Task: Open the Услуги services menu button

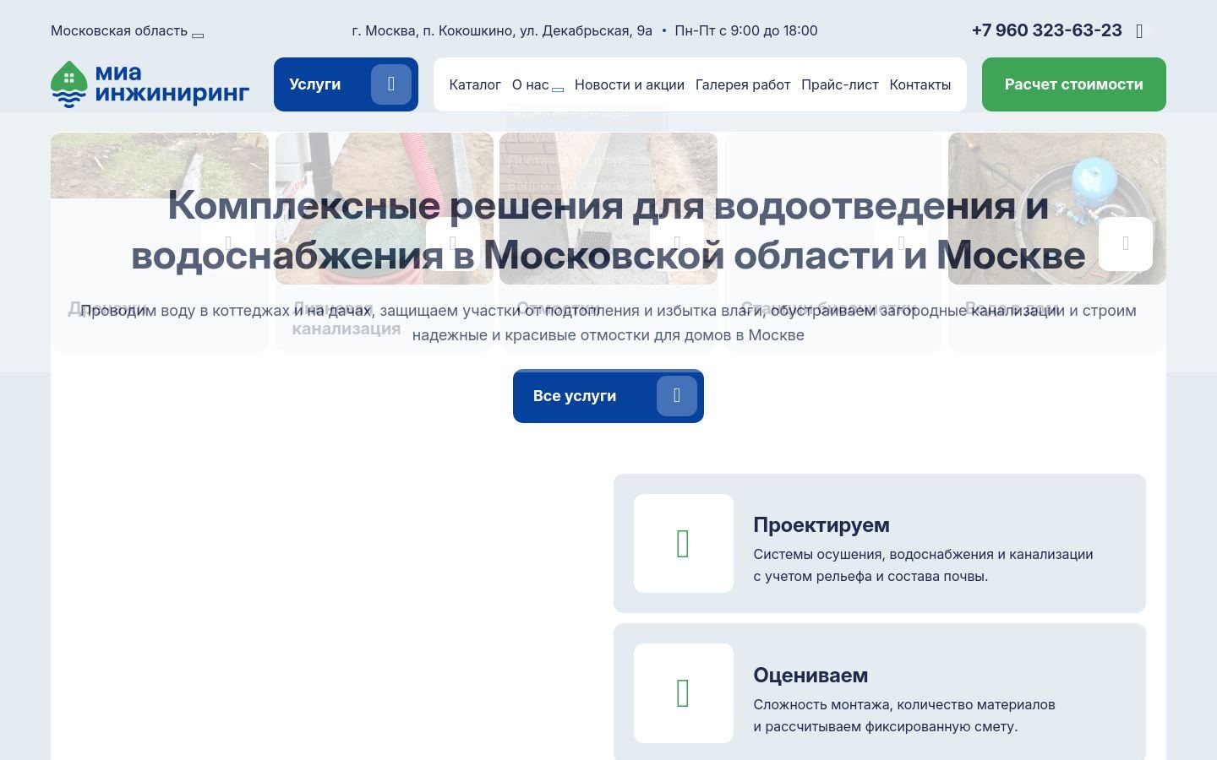Action: pos(346,84)
